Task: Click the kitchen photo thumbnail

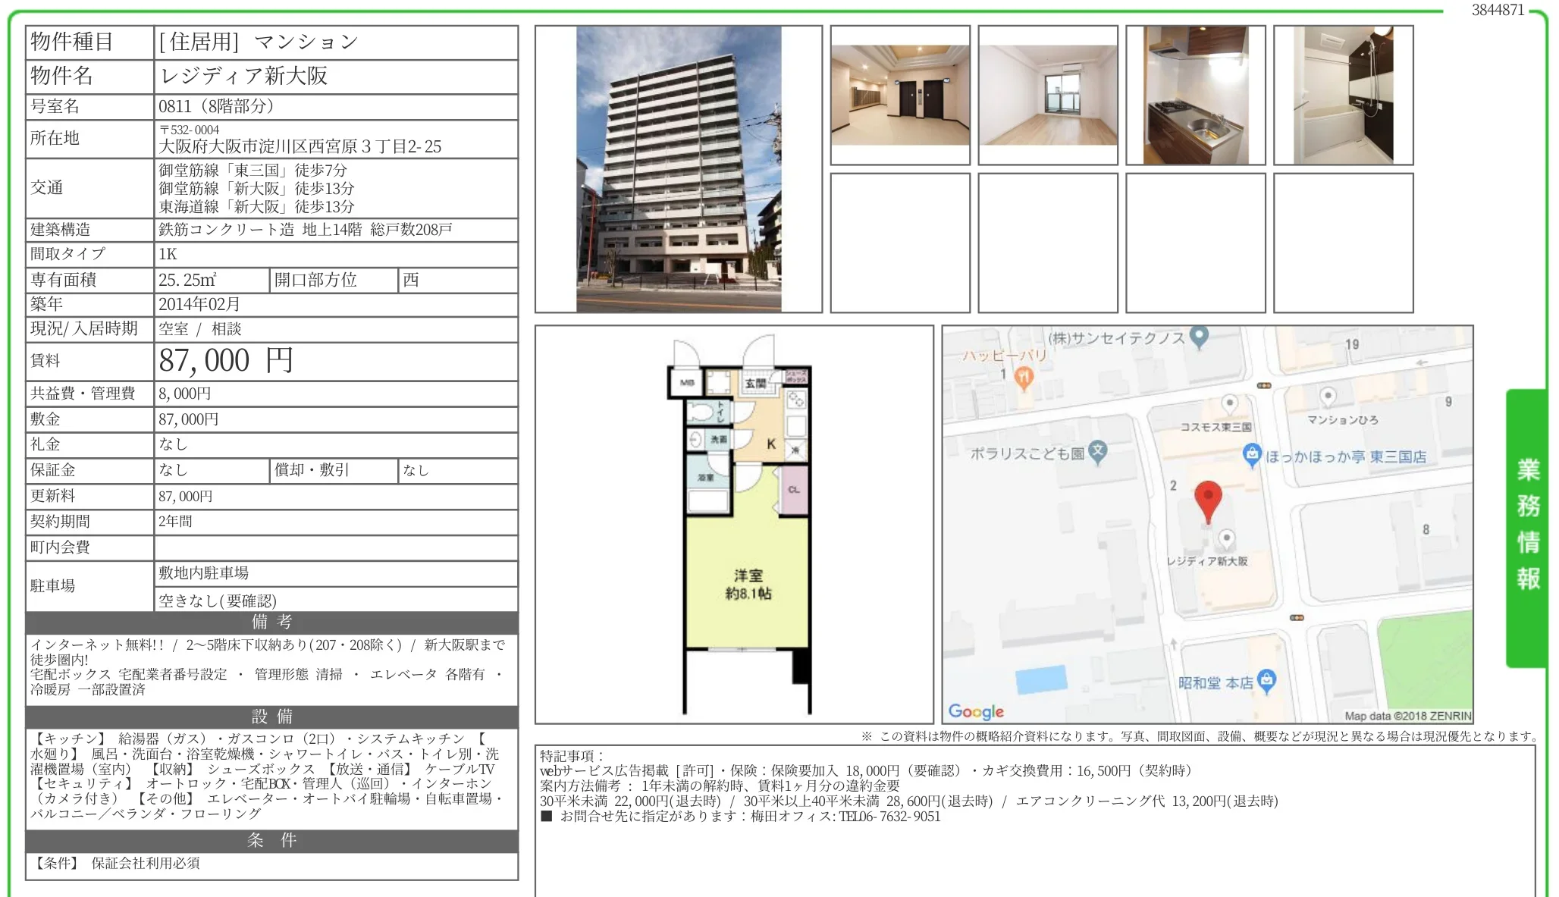Action: click(x=1196, y=94)
